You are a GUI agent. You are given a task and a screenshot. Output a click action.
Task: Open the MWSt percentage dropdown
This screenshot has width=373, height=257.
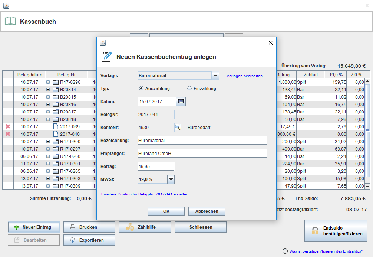tap(170, 179)
